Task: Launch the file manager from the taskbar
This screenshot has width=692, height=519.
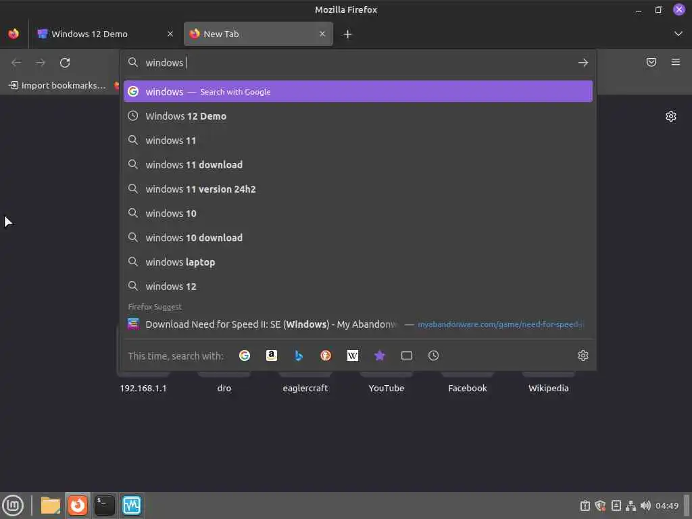Action: pos(51,505)
